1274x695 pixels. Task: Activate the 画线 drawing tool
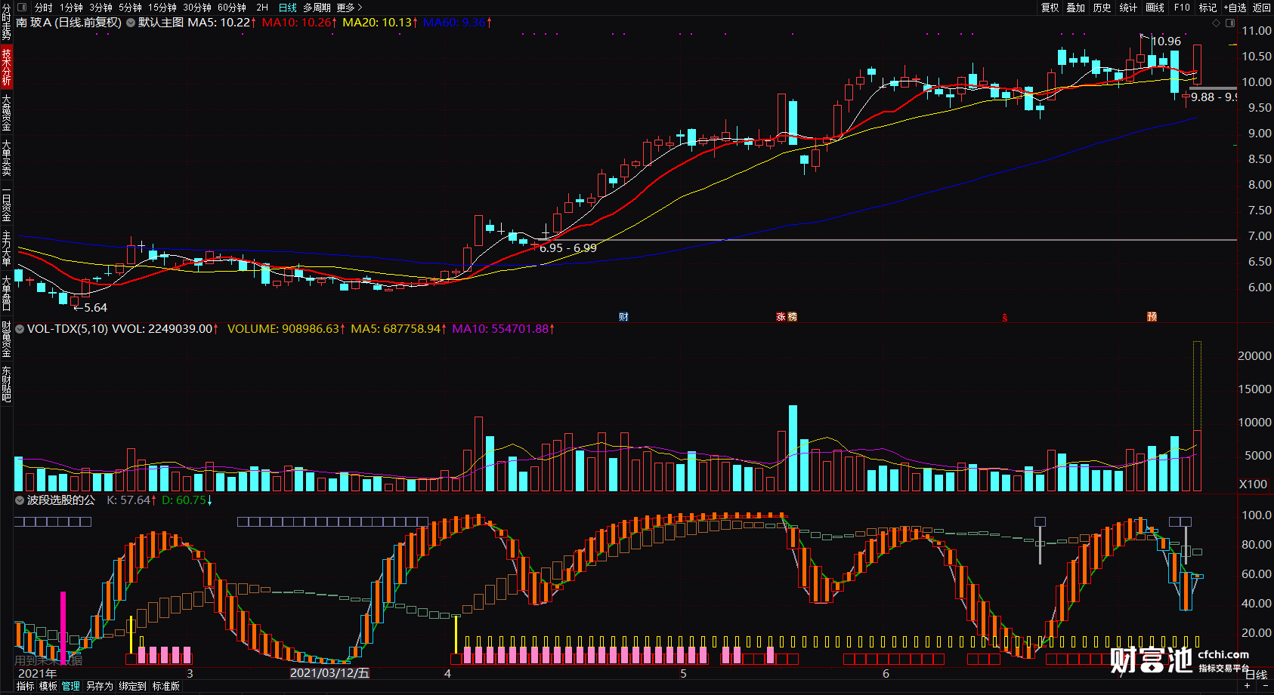coord(1155,8)
